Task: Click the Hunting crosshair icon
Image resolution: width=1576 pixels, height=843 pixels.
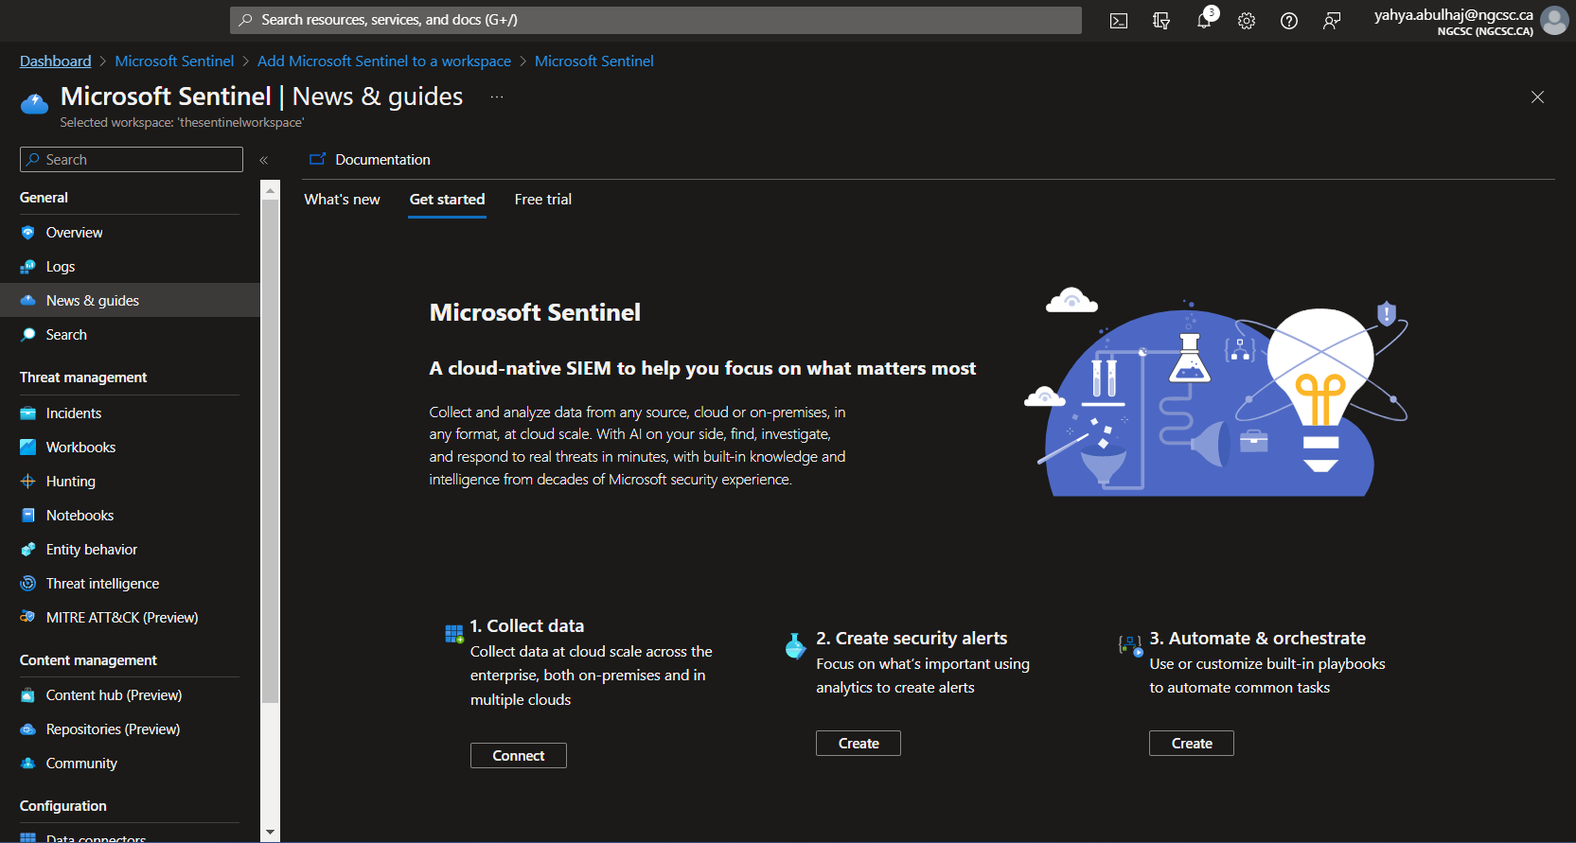Action: click(x=28, y=482)
